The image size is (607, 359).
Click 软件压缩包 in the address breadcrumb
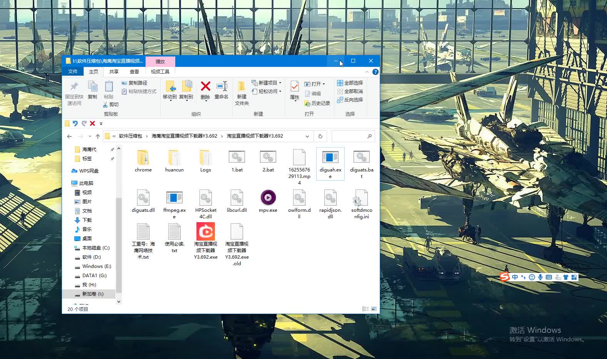click(x=130, y=136)
